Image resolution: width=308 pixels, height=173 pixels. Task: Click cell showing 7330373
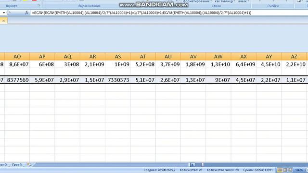click(x=117, y=80)
